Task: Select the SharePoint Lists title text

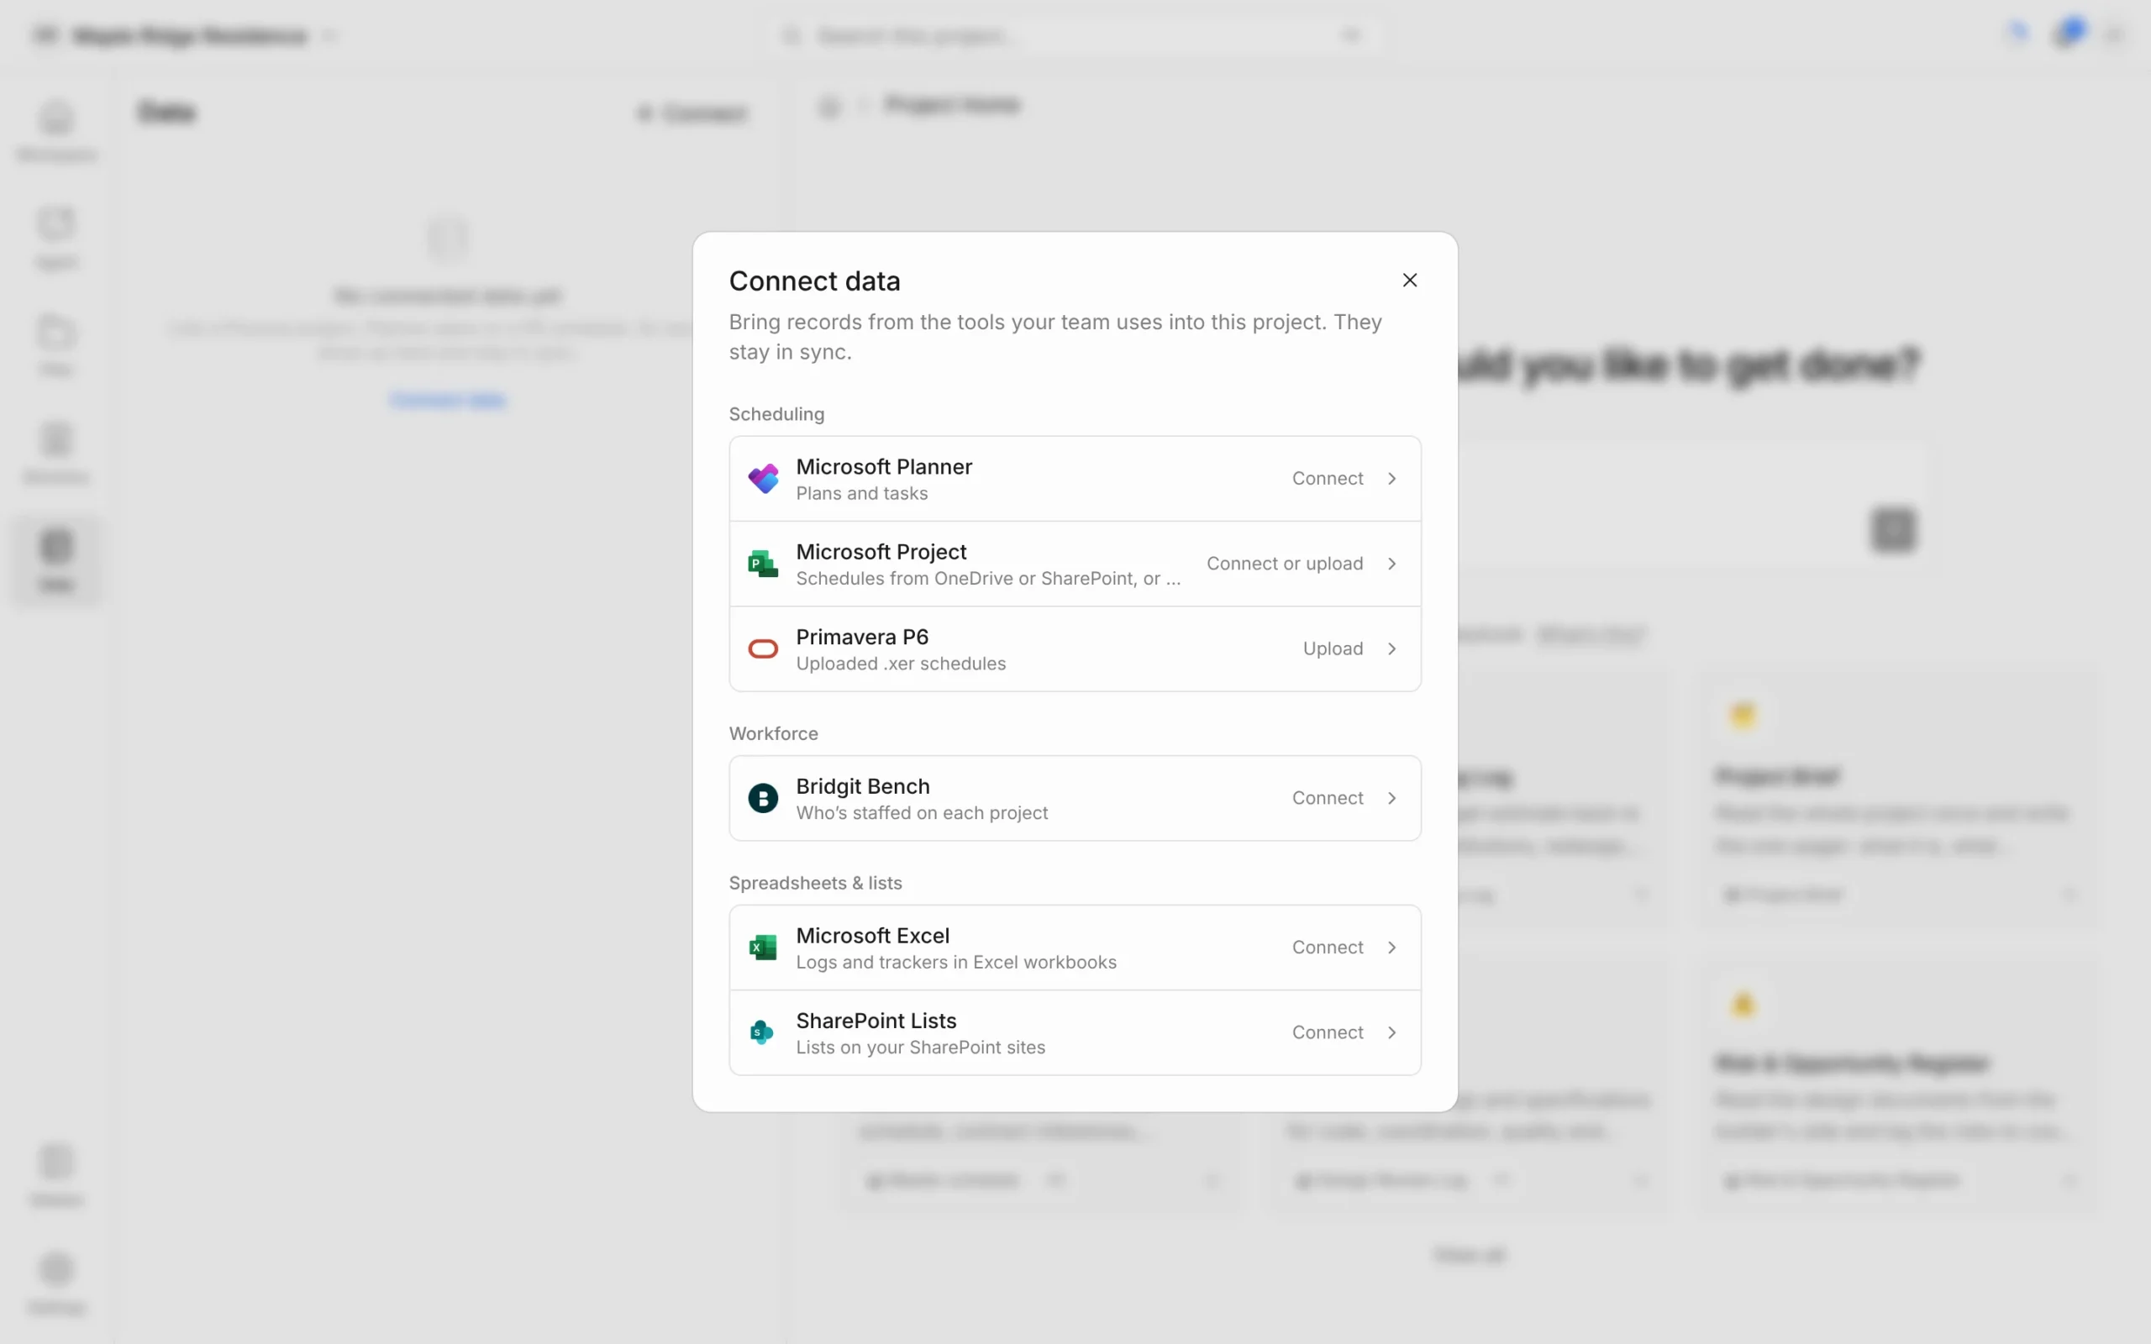Action: [876, 1021]
